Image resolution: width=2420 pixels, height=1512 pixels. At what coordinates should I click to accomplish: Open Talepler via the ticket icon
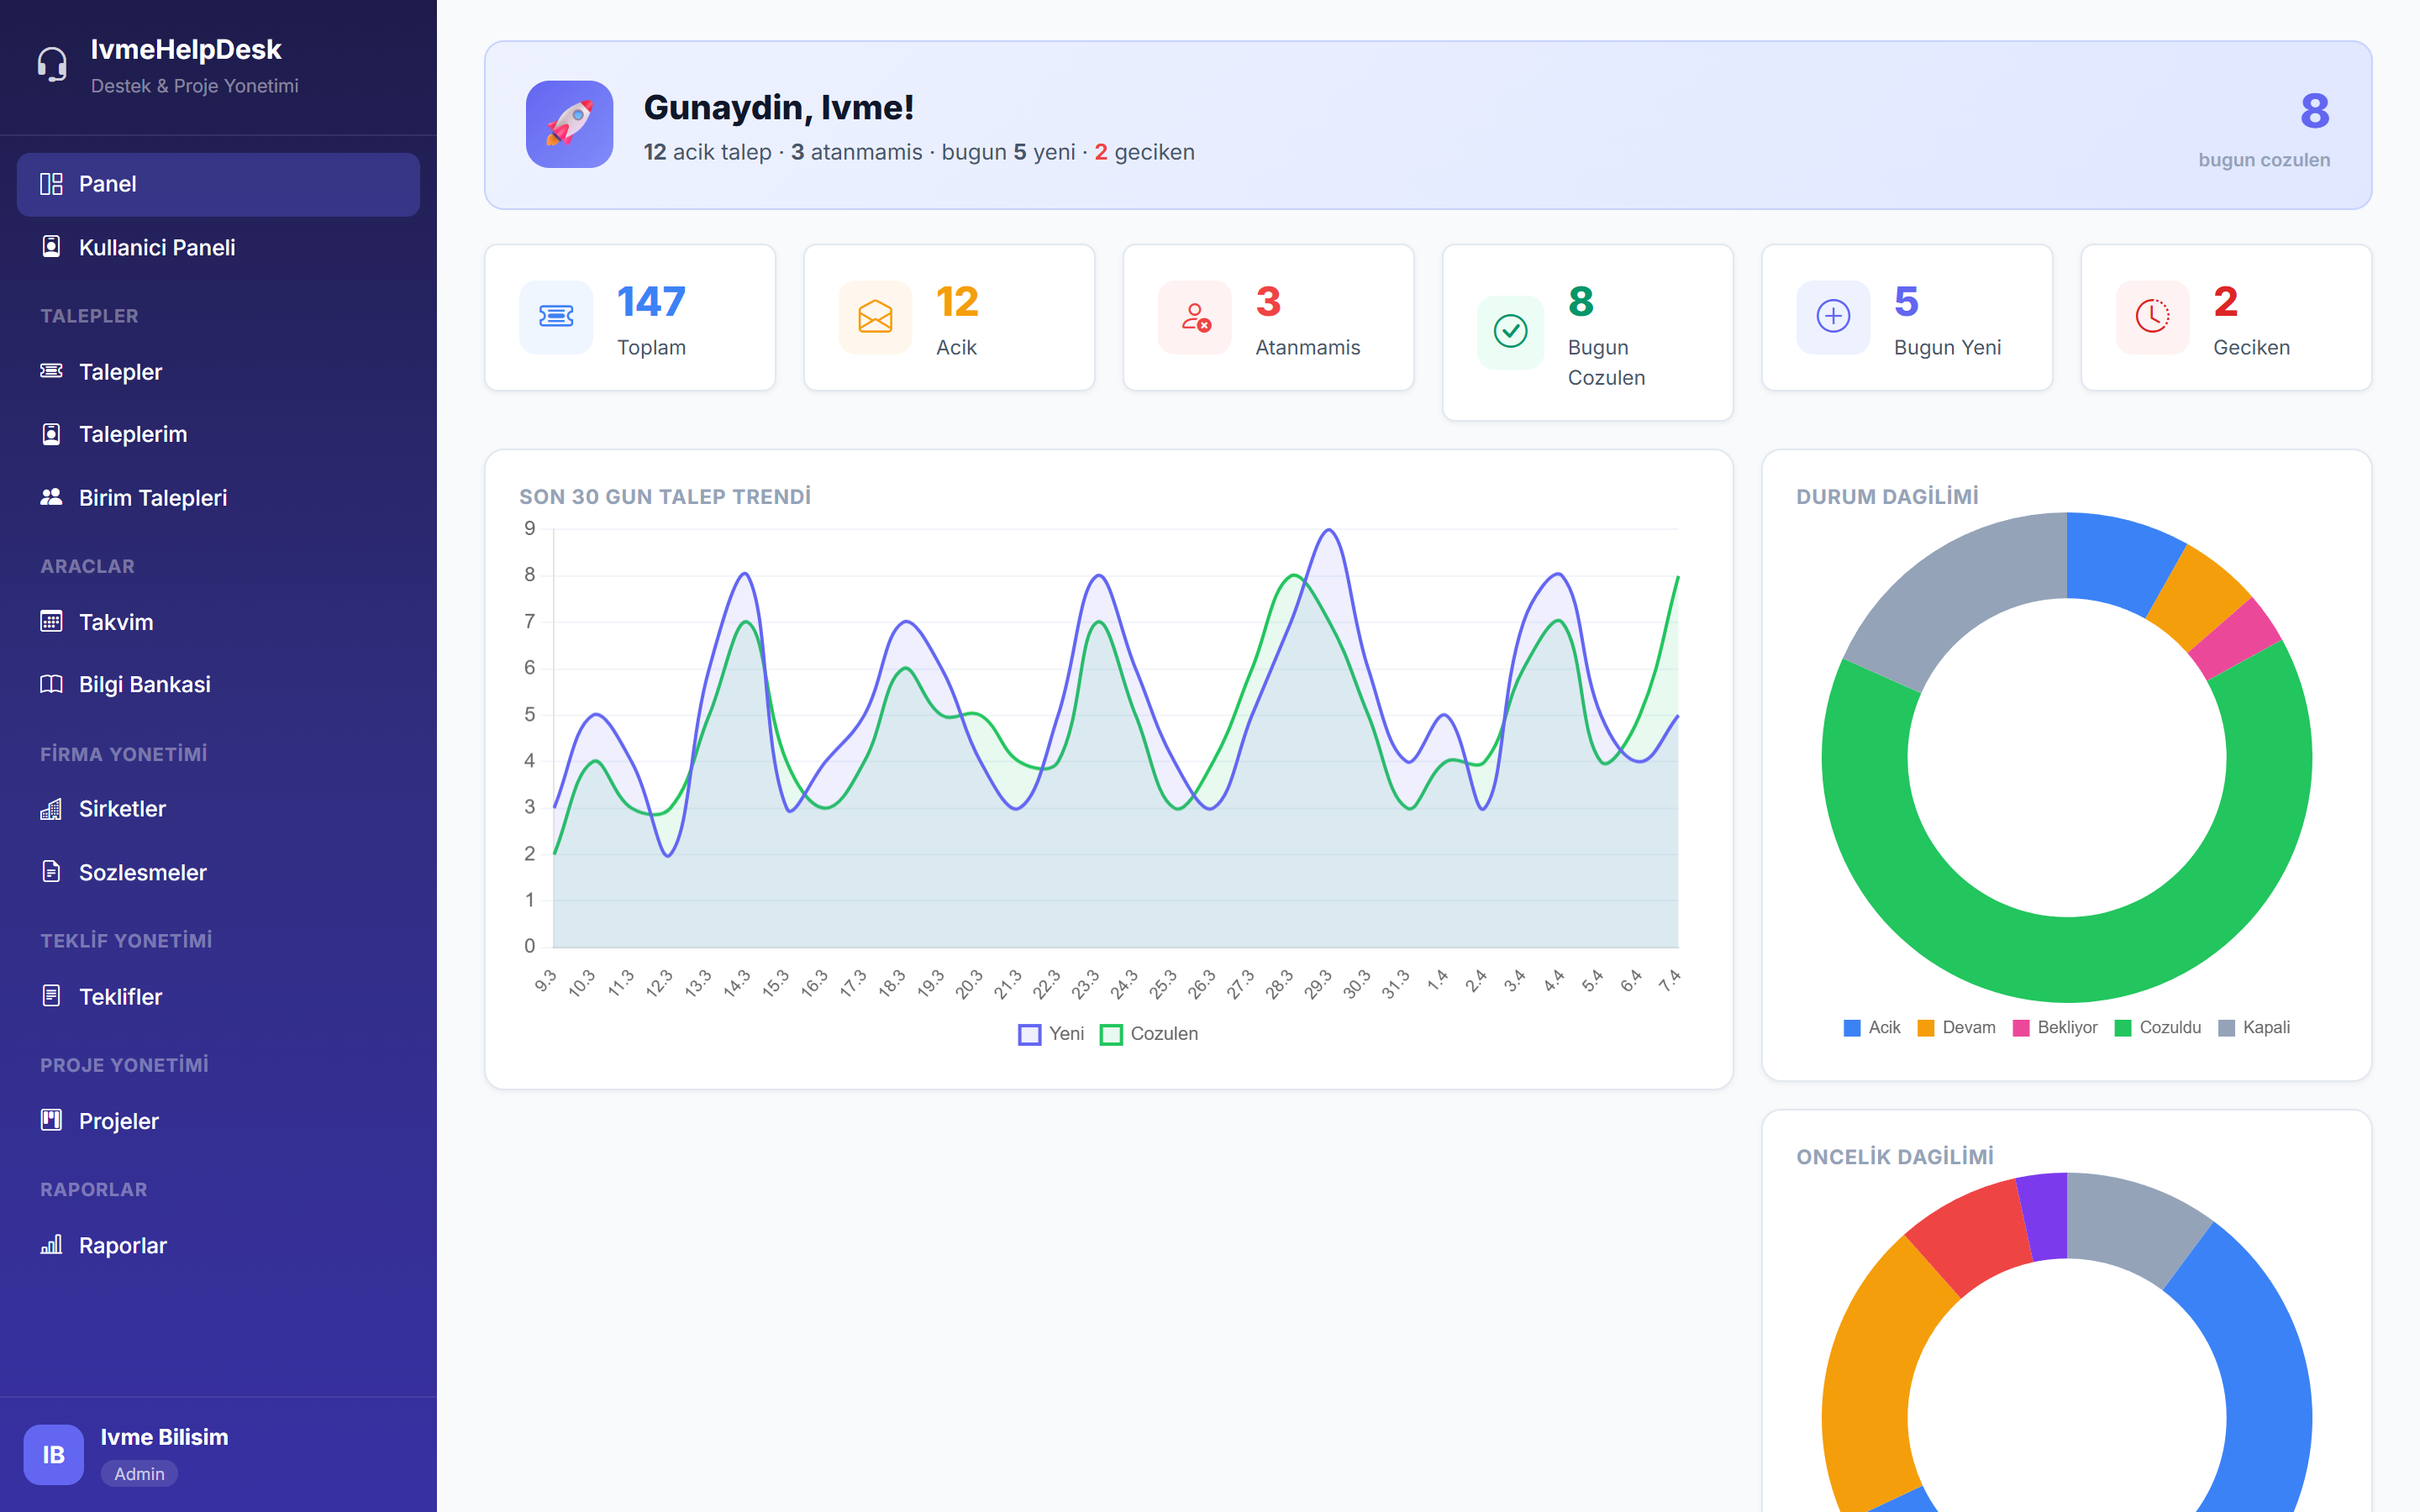51,371
